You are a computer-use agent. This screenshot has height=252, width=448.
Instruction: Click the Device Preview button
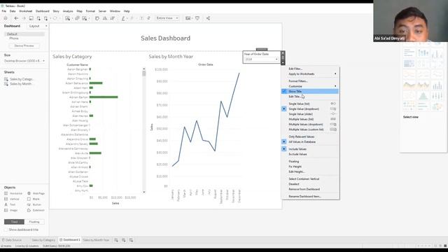(x=24, y=45)
